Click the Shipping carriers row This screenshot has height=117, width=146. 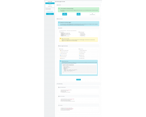click(69, 58)
